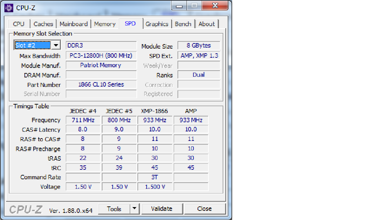Click the empty Week/Year field
The image size is (391, 220).
point(199,65)
